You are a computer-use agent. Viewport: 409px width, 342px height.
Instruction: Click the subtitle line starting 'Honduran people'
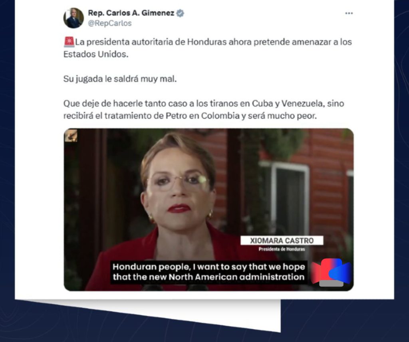[208, 267]
